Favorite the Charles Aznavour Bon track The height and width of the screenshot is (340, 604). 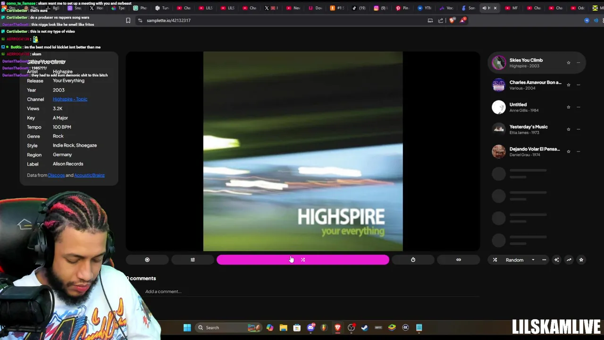569,85
